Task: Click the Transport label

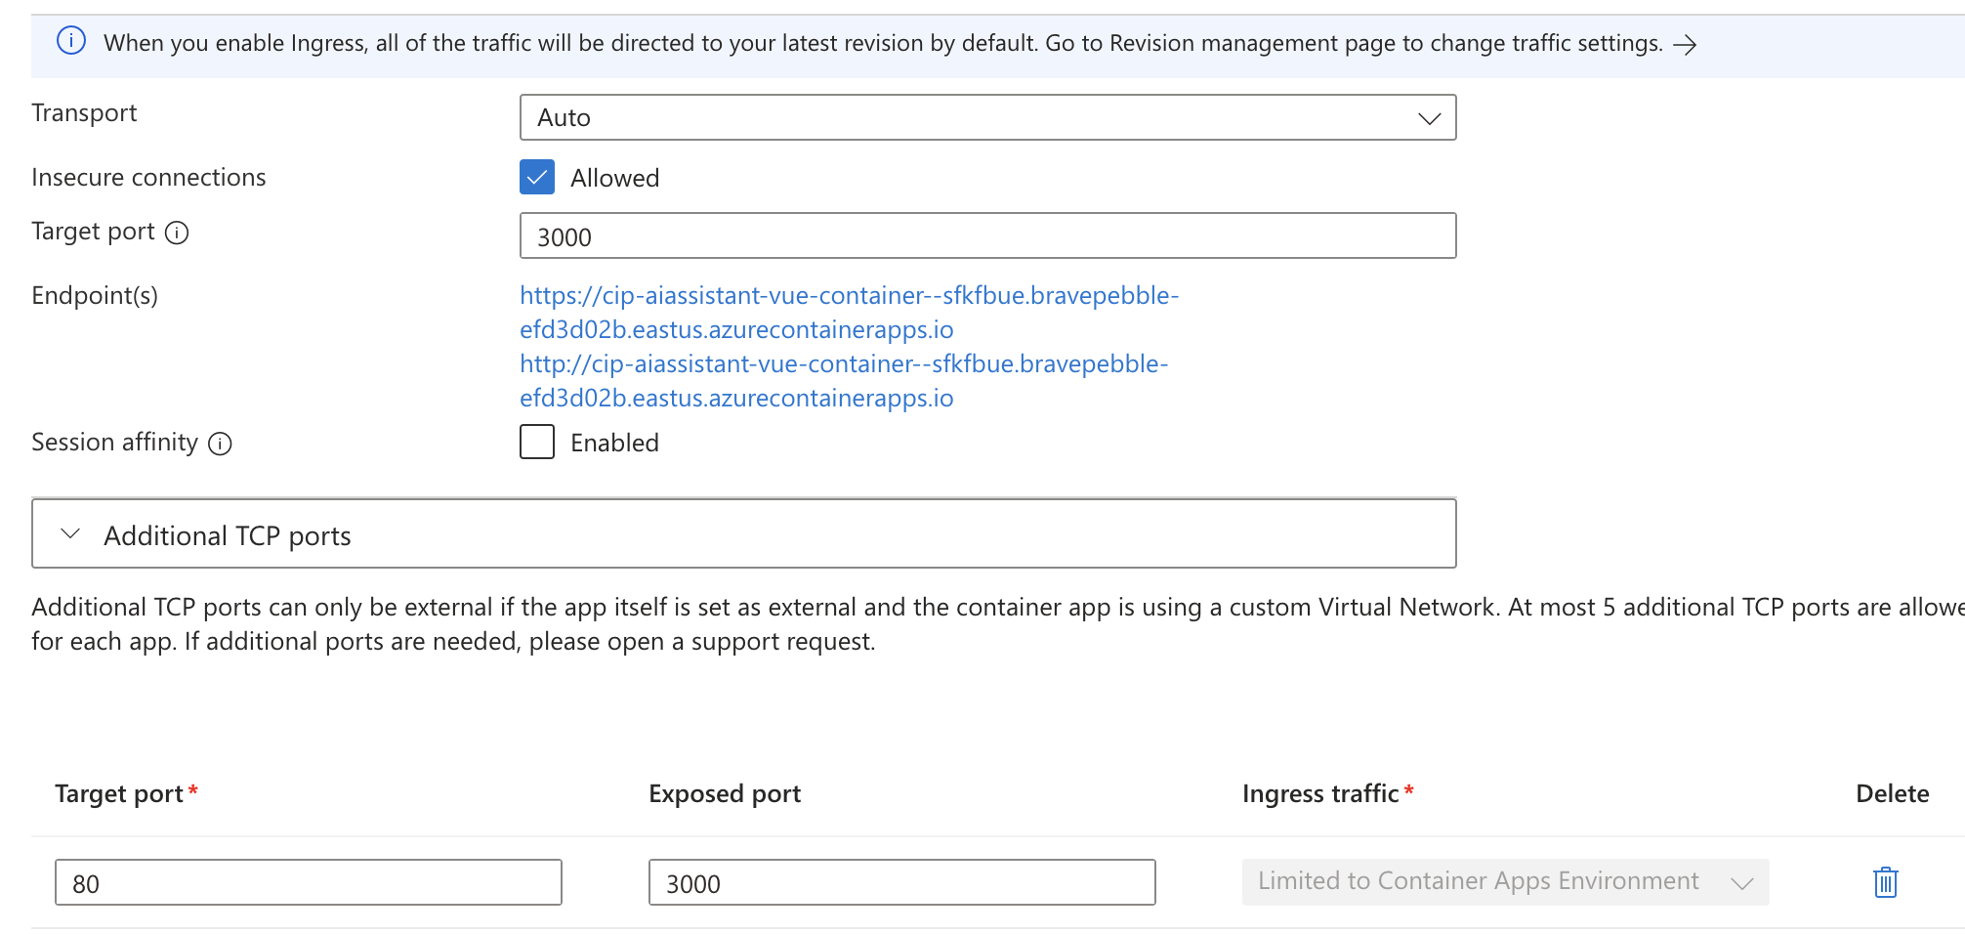Action: pos(84,113)
